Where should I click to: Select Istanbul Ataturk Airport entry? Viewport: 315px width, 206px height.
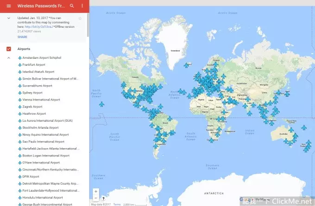point(36,72)
